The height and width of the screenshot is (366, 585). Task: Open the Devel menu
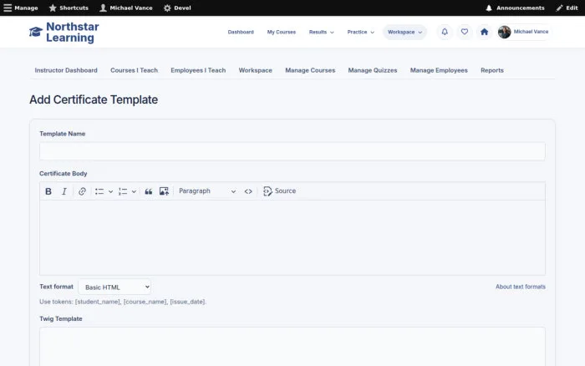177,8
